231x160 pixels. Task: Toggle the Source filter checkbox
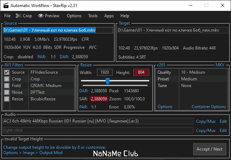coord(6,72)
